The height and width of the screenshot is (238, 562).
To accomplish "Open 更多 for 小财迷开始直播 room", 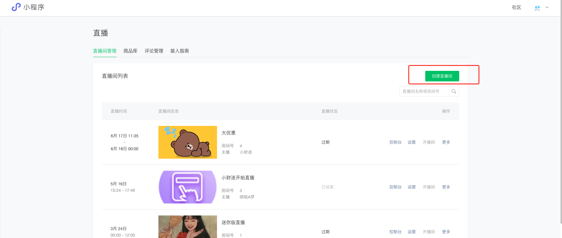I will [446, 187].
